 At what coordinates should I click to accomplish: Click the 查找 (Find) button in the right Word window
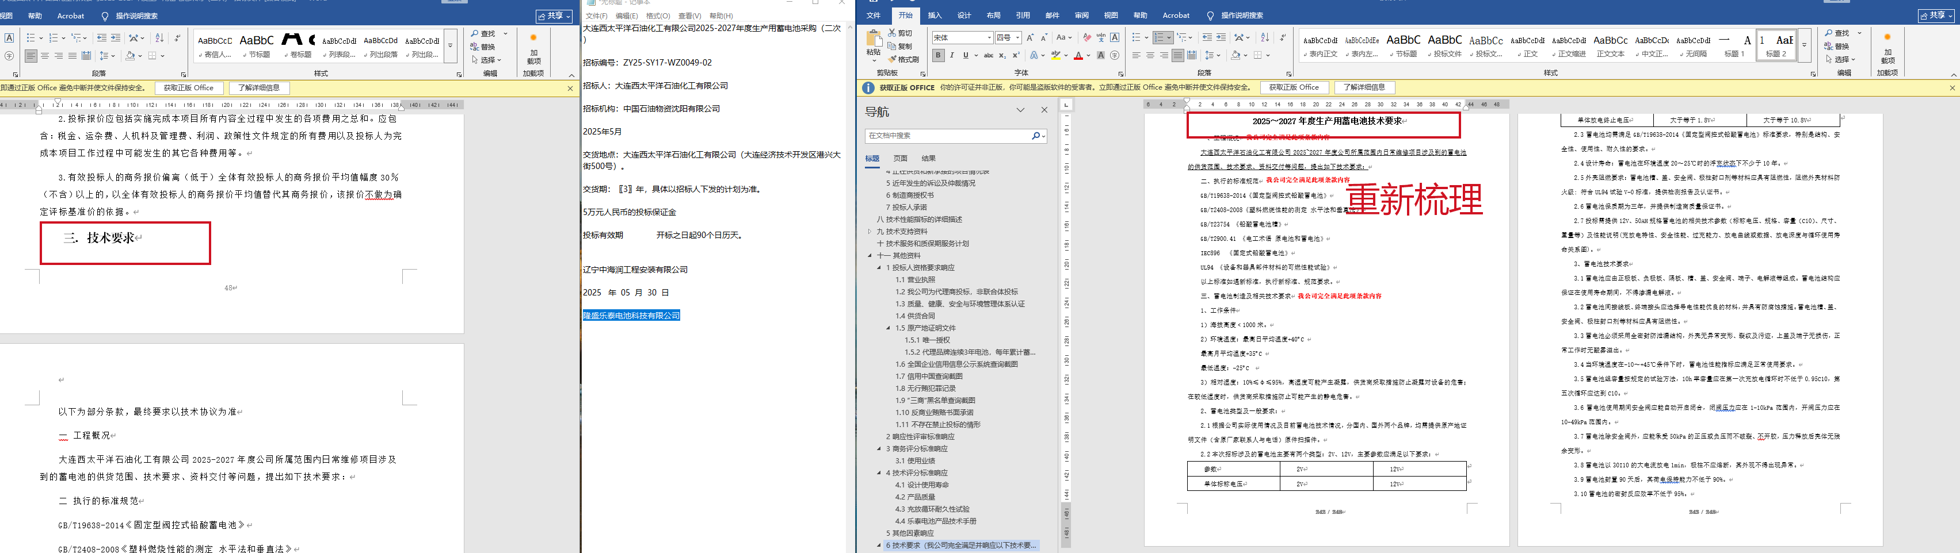tap(1837, 33)
